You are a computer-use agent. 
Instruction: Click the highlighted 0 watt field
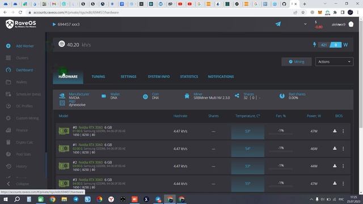coord(335,45)
